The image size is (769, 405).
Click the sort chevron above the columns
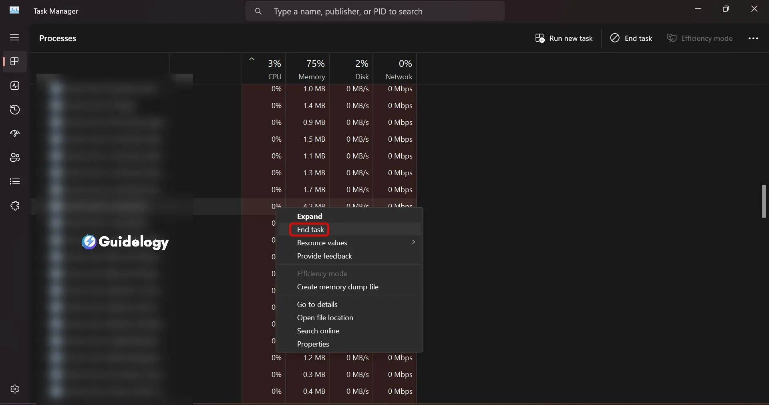click(x=252, y=59)
